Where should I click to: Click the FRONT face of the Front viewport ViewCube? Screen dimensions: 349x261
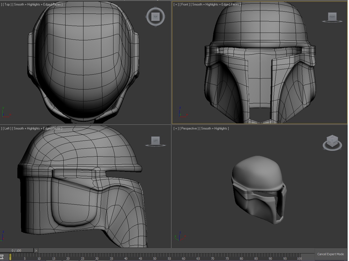[x=332, y=17]
